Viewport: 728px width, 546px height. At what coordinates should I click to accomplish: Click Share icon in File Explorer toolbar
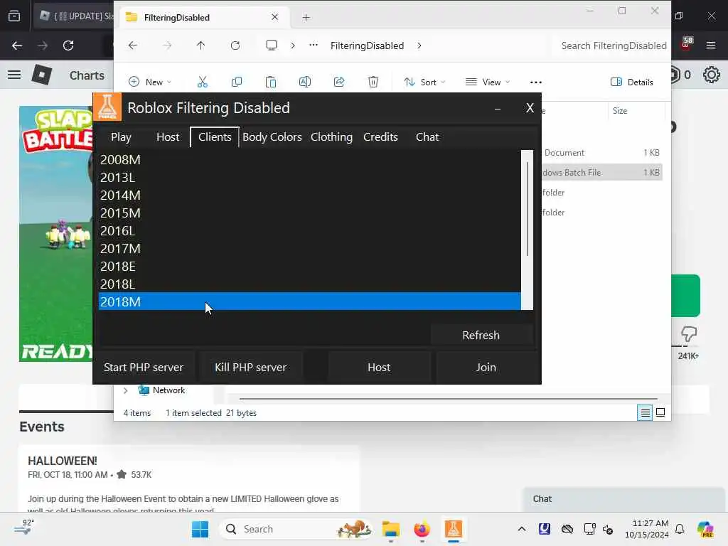point(339,82)
